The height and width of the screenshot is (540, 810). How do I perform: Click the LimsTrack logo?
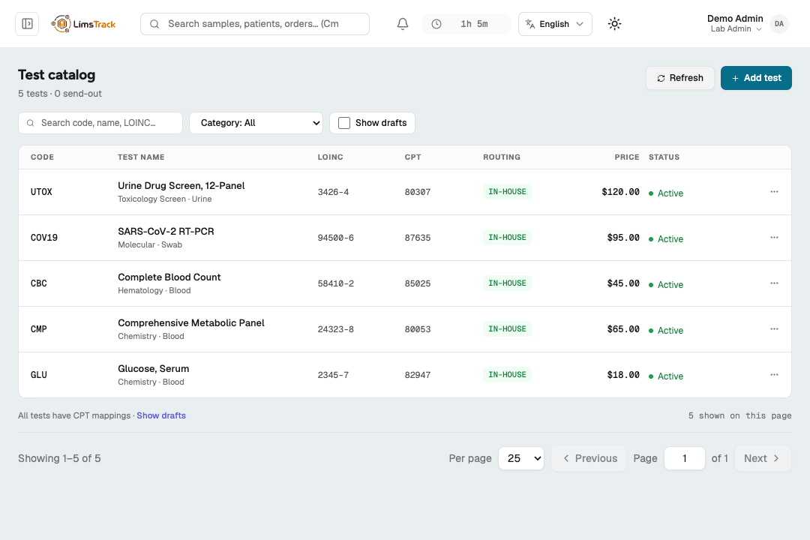(x=83, y=24)
